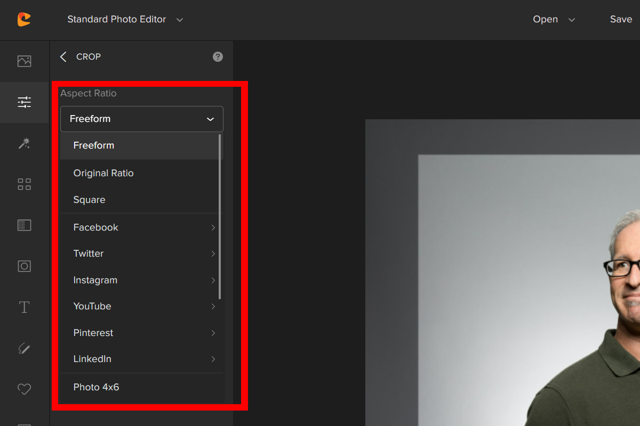
Task: Open the Open file dropdown menu
Action: point(554,20)
